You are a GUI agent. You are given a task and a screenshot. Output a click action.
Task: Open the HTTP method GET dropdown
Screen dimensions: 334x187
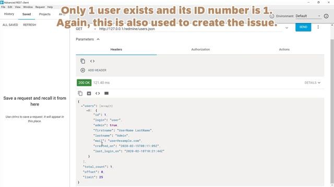tap(86, 29)
